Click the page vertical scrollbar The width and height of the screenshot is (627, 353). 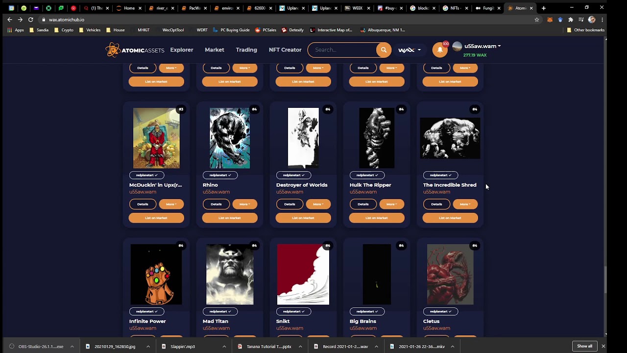click(605, 280)
